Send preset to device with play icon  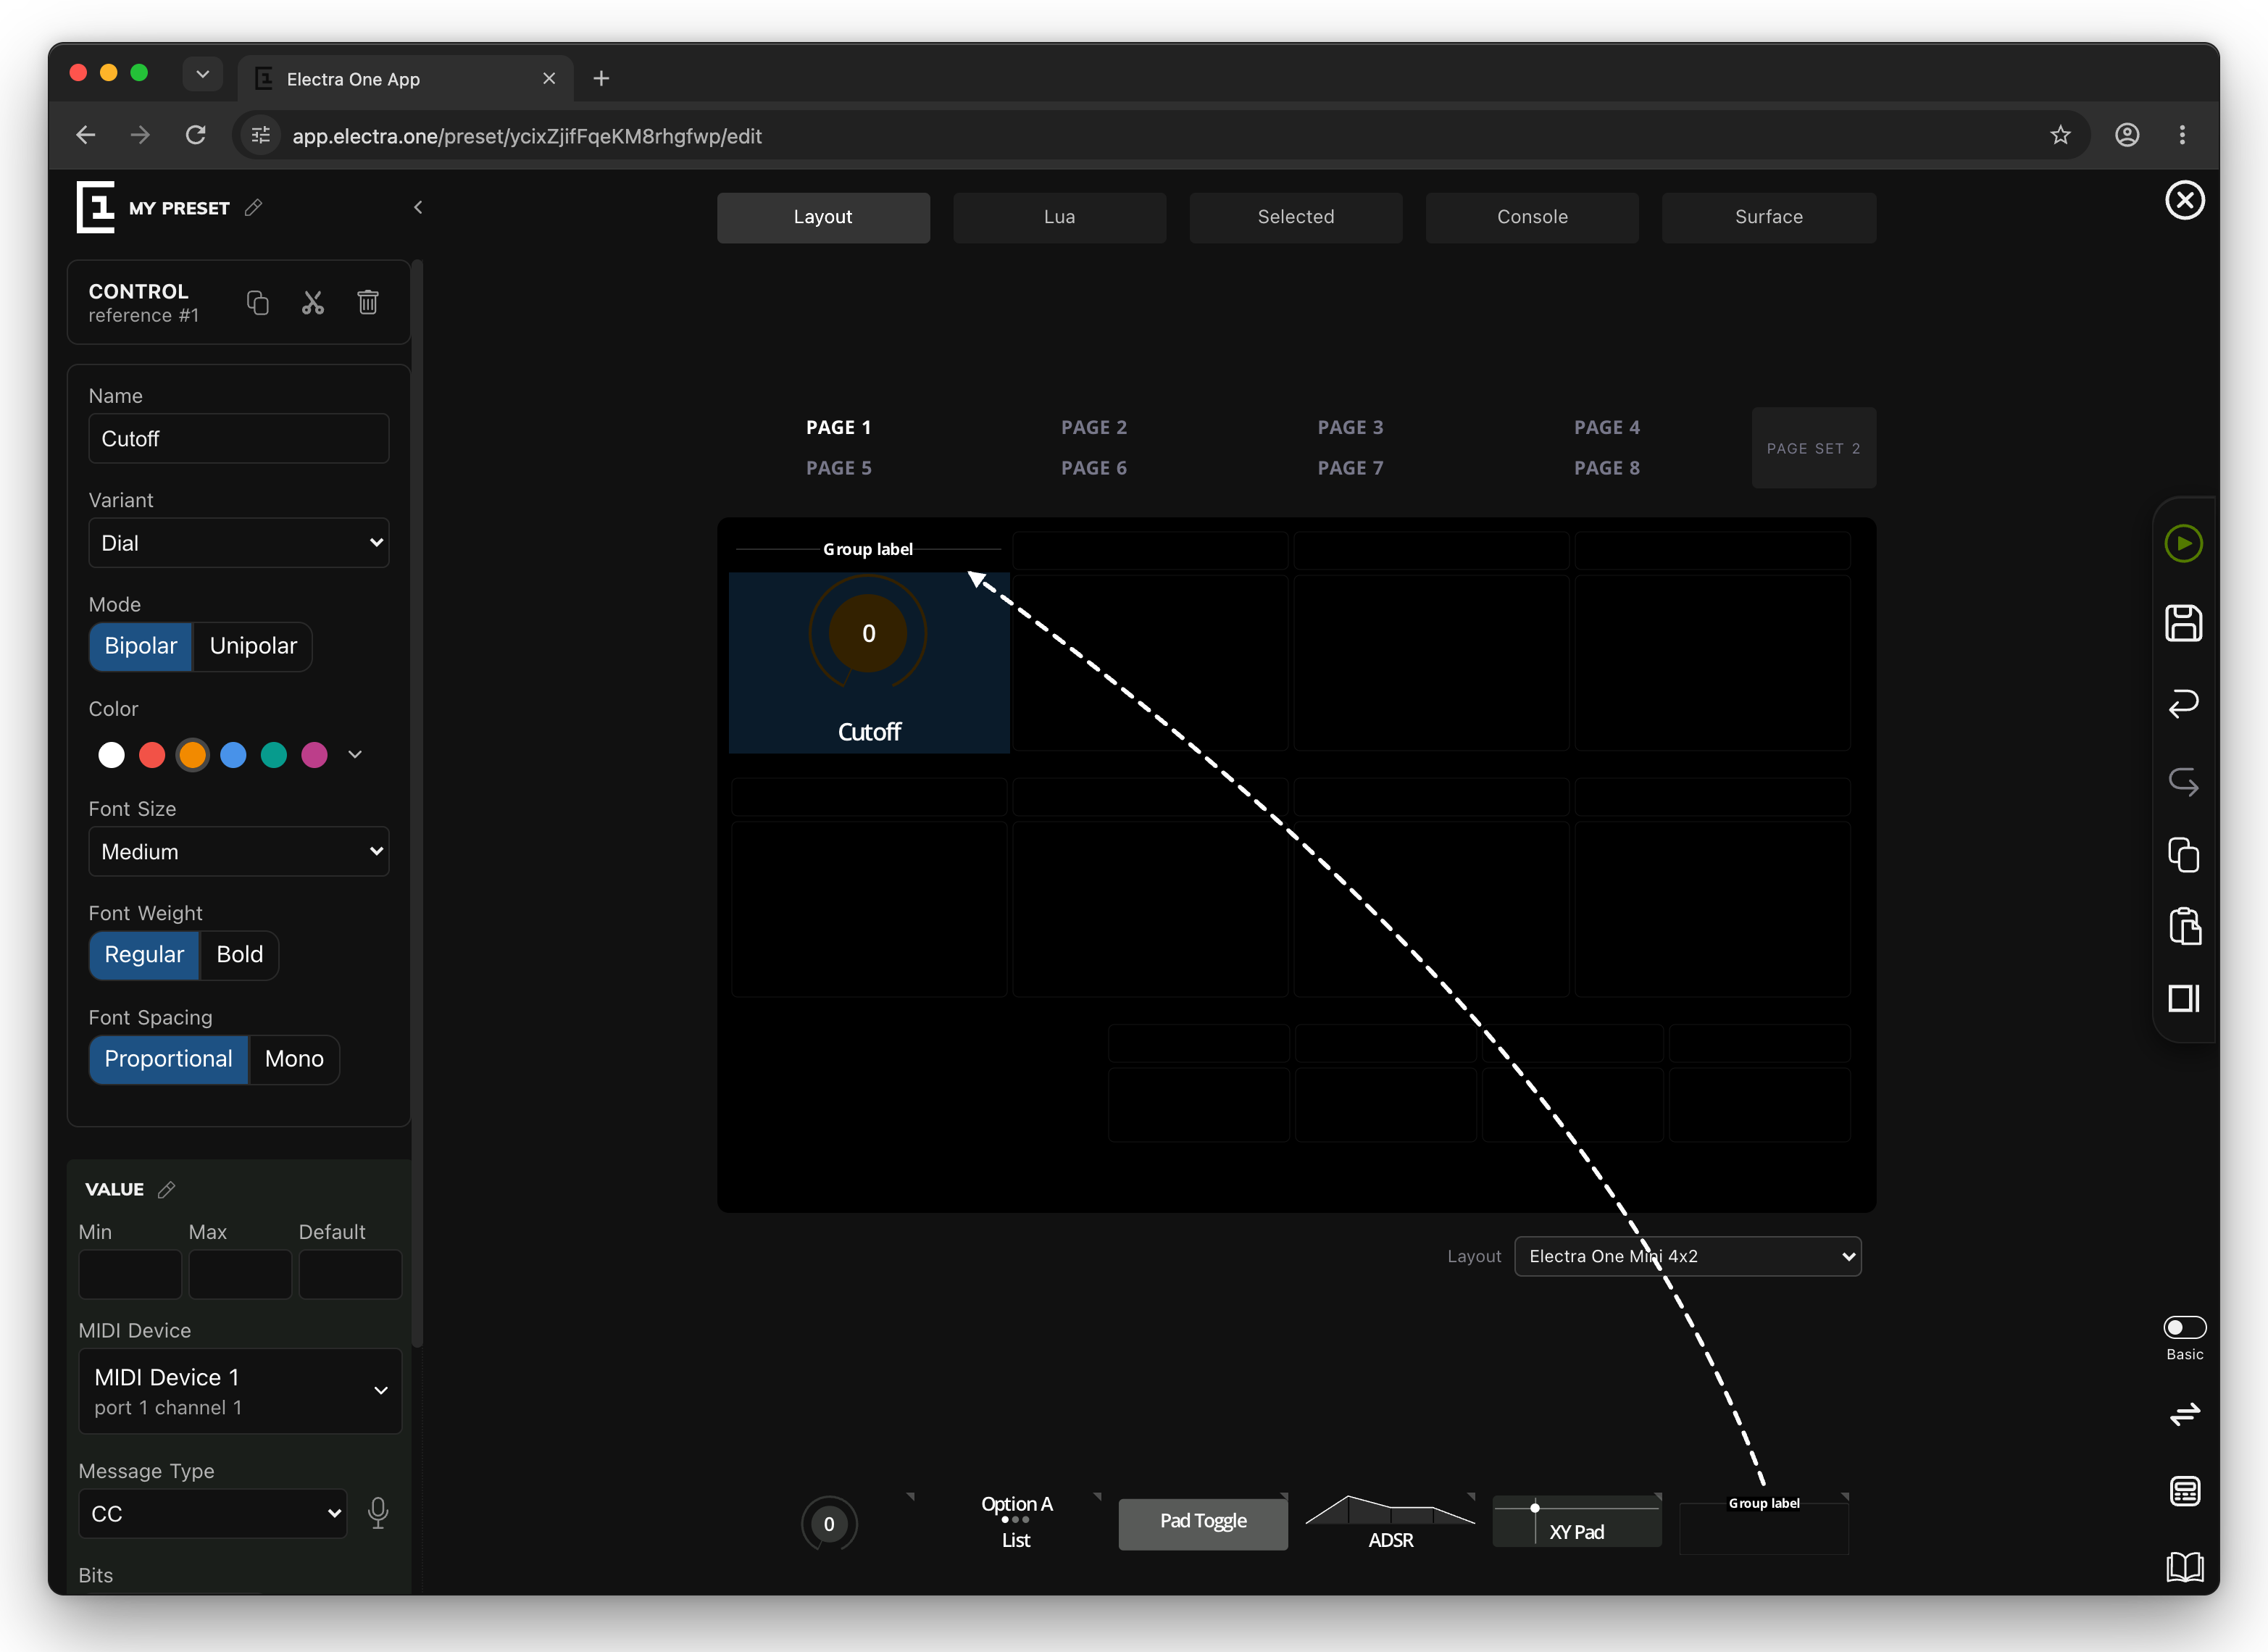tap(2184, 543)
